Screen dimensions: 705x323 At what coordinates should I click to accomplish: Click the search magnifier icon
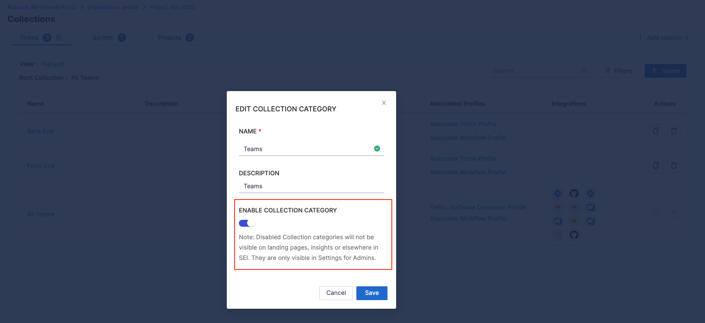584,71
